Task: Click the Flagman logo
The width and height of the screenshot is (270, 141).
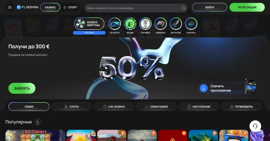Action: pos(27,7)
